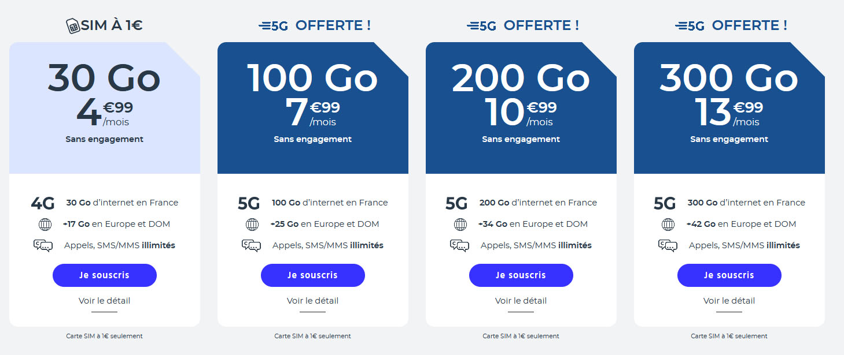Click the 5G speed icon above the 300 Go plan
Screen dimensions: 844x355
690,26
